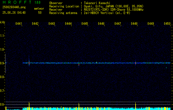Click time axis label 0444
The width and height of the screenshot is (173, 110).
point(68,23)
